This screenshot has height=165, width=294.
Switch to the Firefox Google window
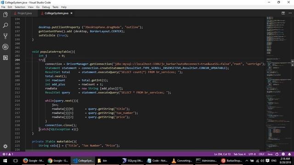coord(34,161)
